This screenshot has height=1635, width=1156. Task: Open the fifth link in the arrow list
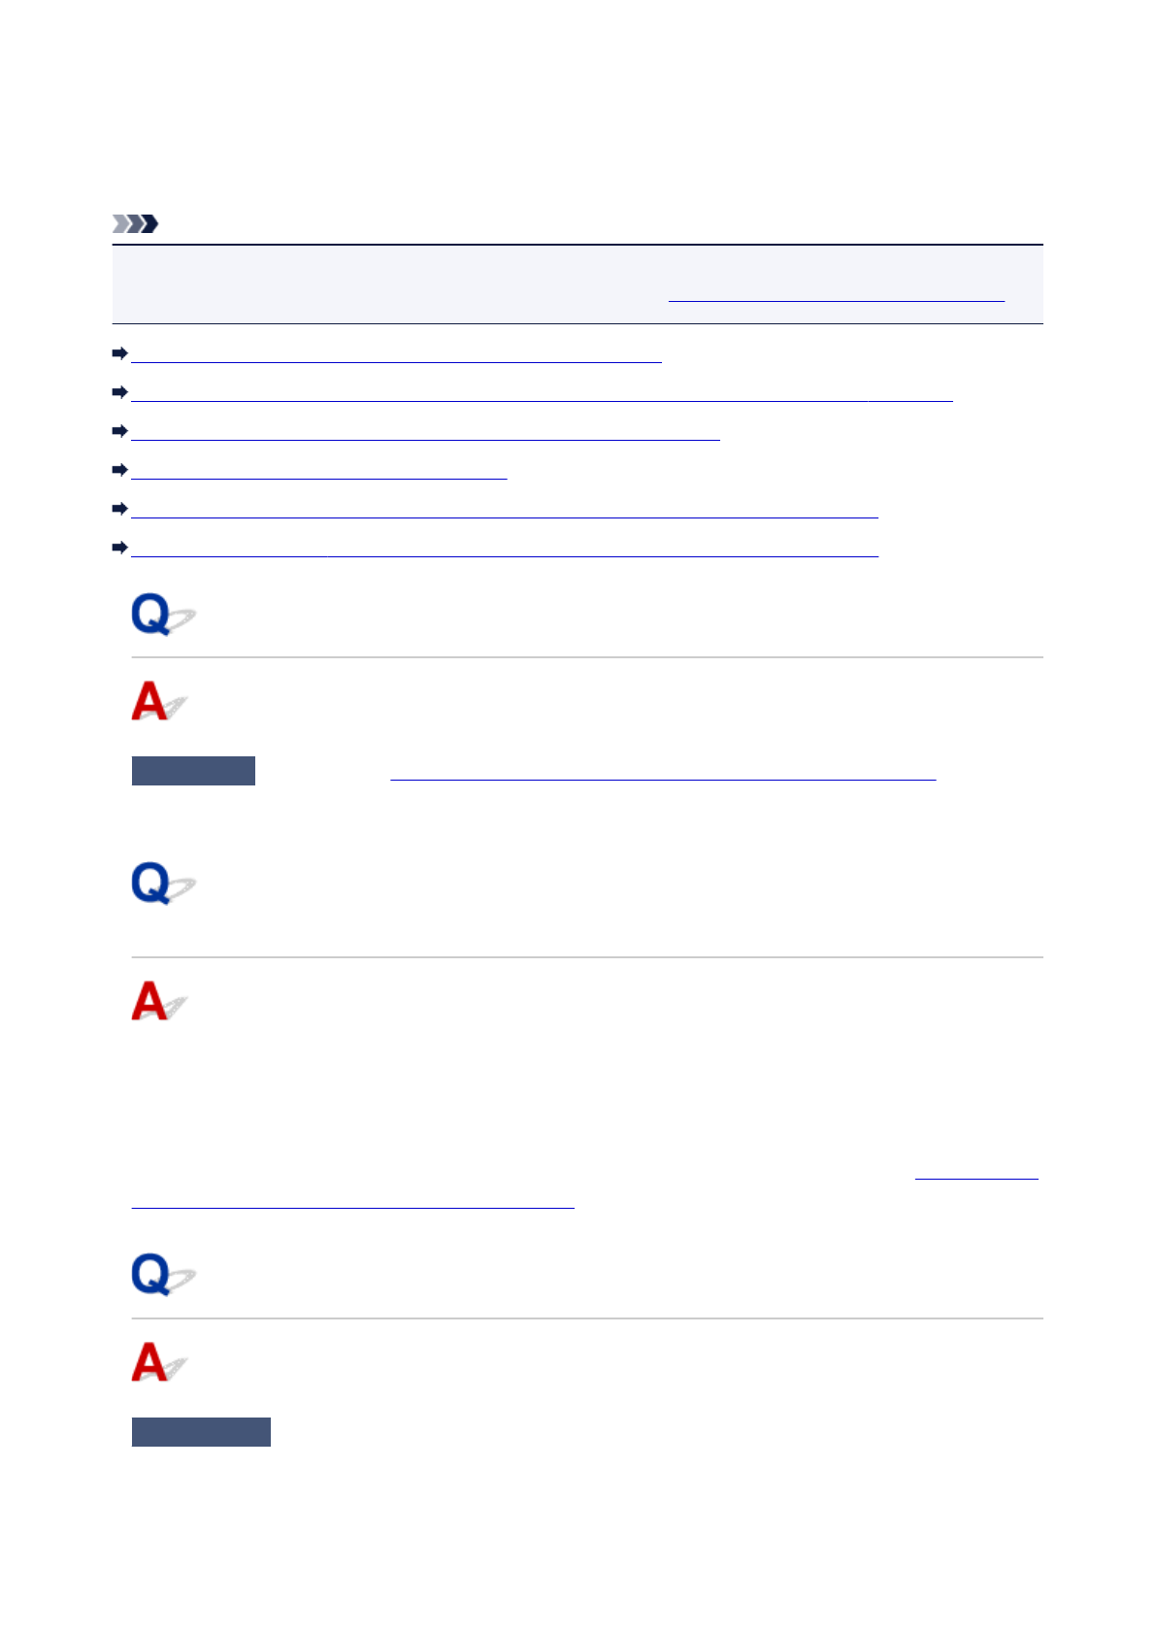(x=504, y=510)
